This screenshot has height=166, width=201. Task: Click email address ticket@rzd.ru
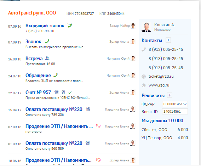(161, 76)
